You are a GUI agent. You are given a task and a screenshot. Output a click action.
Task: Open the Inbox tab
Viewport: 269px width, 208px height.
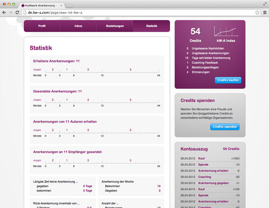(x=78, y=26)
